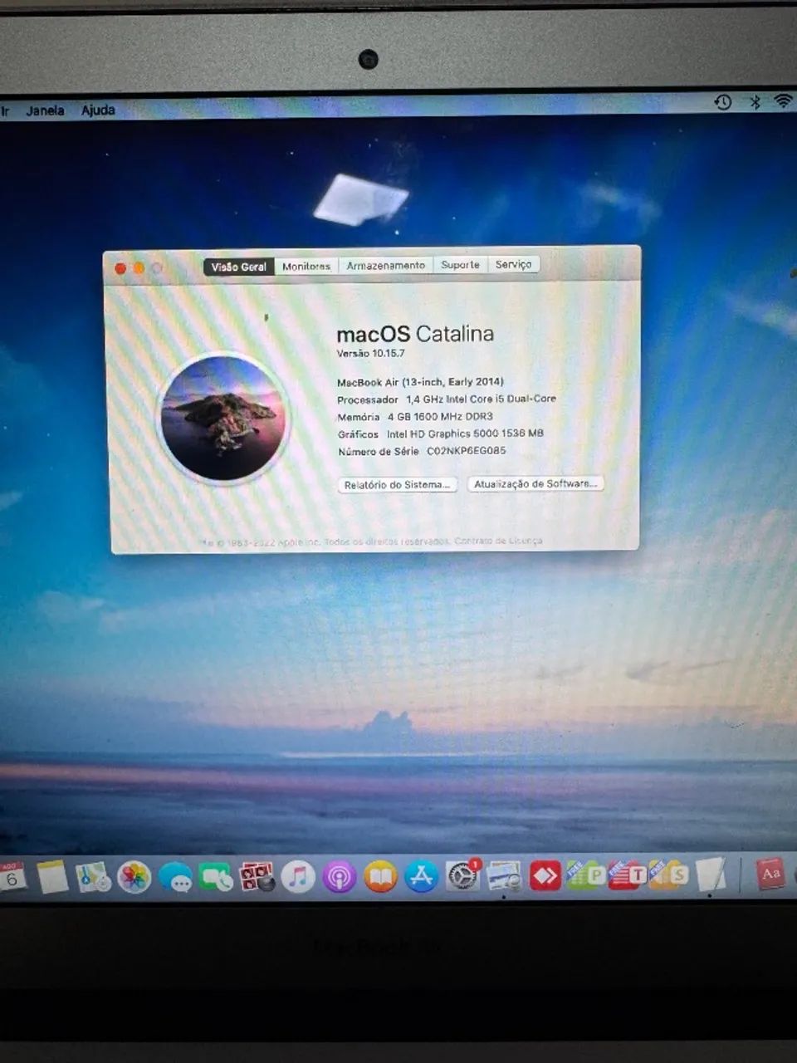The image size is (797, 1063).
Task: Click the 1,4 GHz Intel Core i5 Dual-Core value
Action: pos(481,399)
